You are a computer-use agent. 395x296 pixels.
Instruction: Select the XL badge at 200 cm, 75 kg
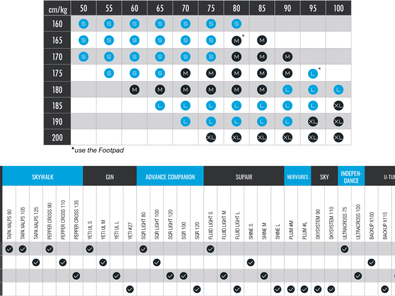[211, 138]
